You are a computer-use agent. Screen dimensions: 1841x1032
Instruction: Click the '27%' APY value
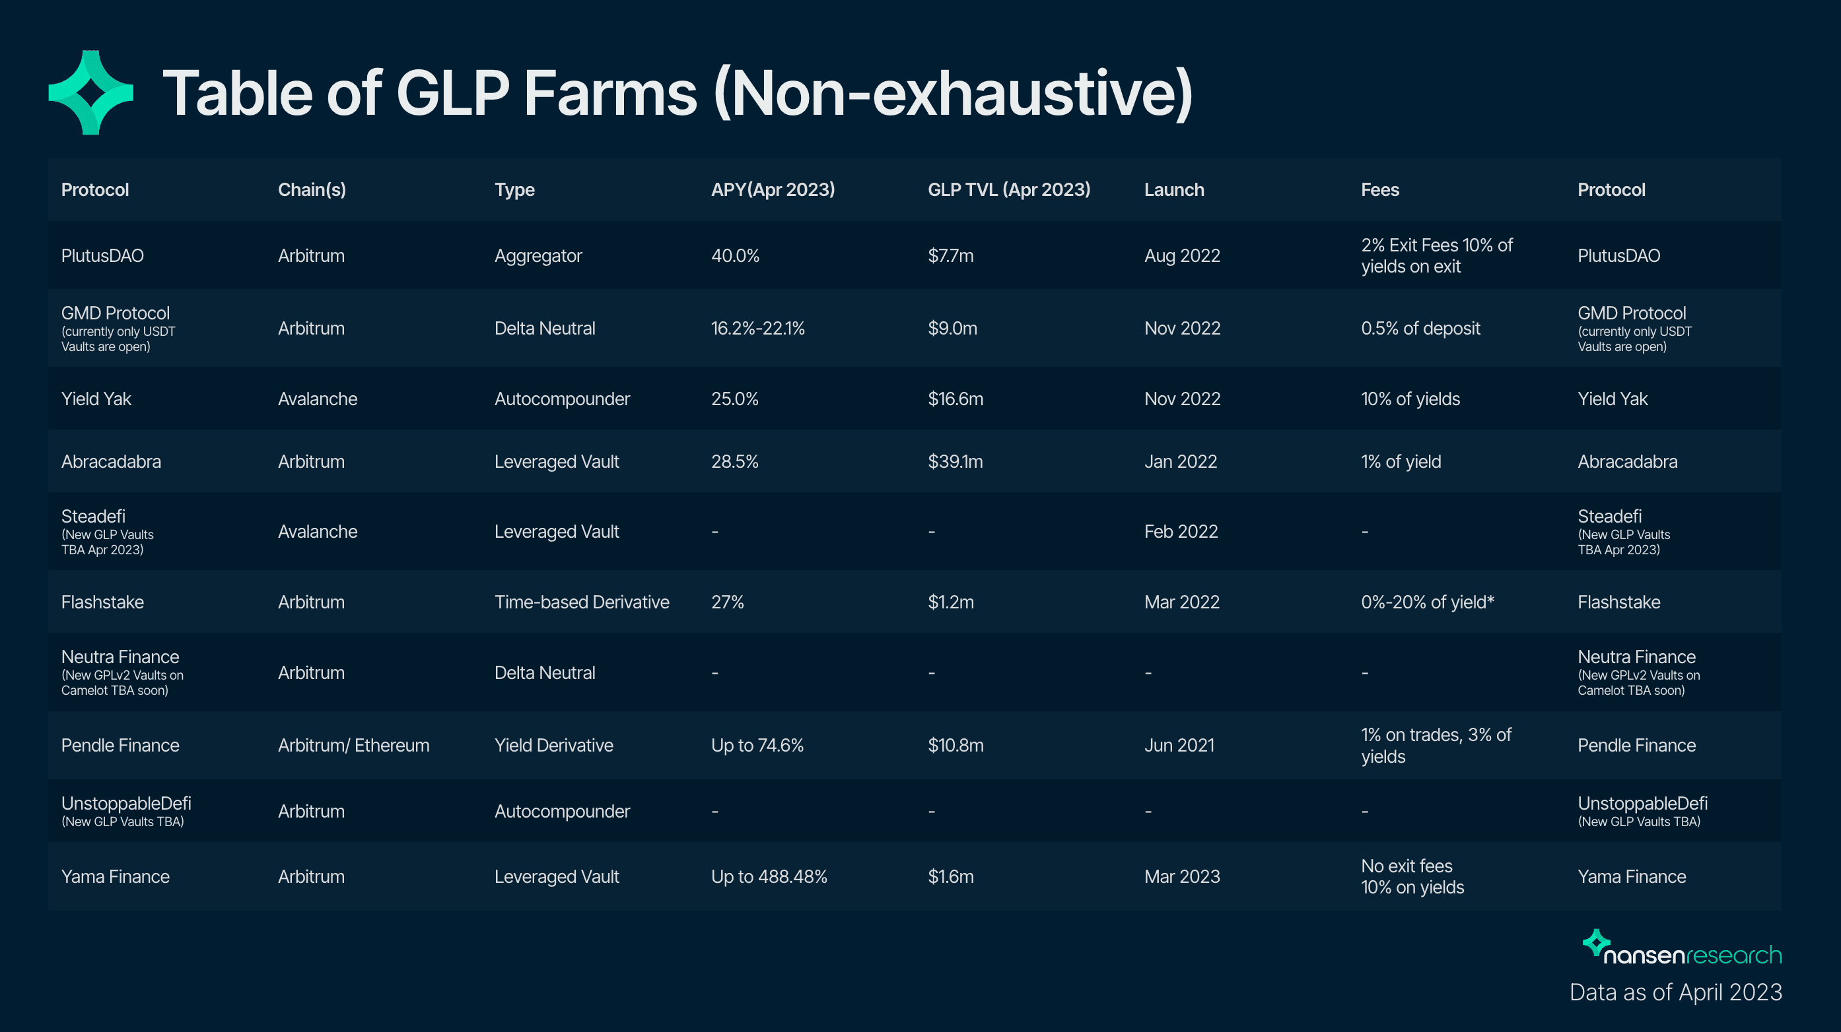(728, 603)
